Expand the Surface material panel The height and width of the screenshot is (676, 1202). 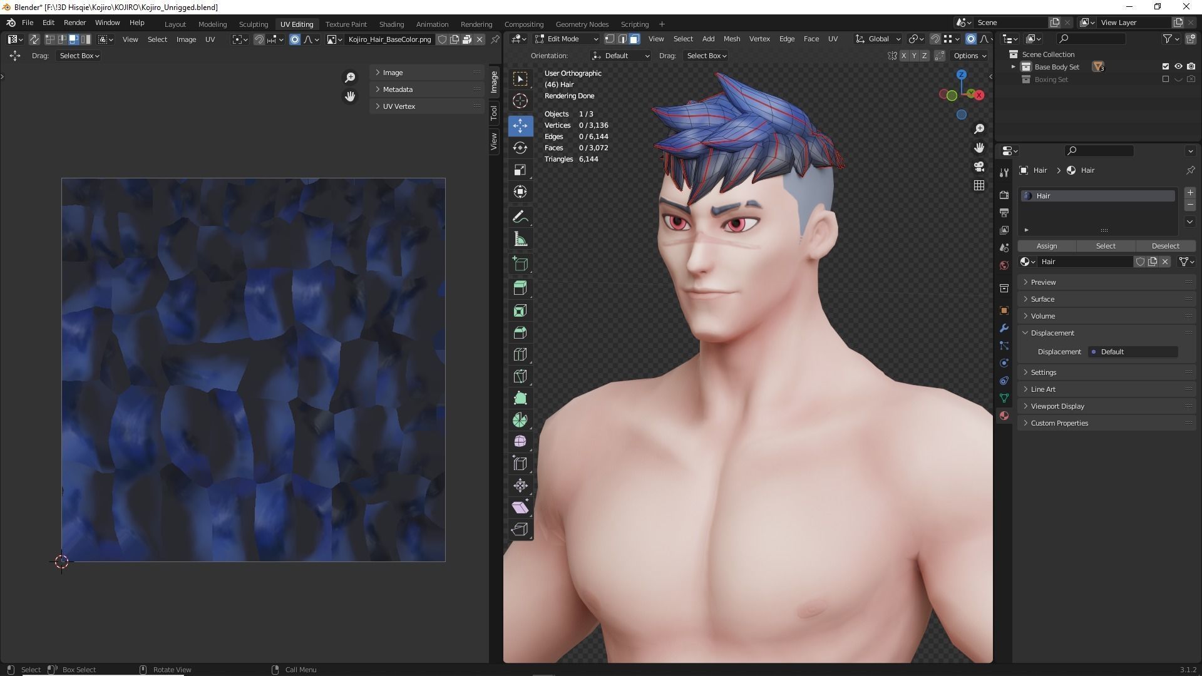coord(1042,299)
